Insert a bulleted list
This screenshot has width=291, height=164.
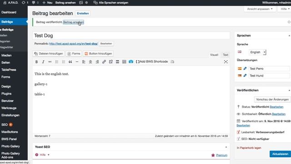pyautogui.click(x=56, y=62)
